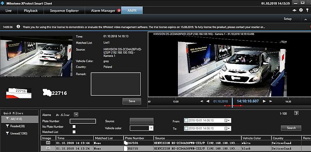Open the Sequence Explorer tab

click(x=64, y=10)
